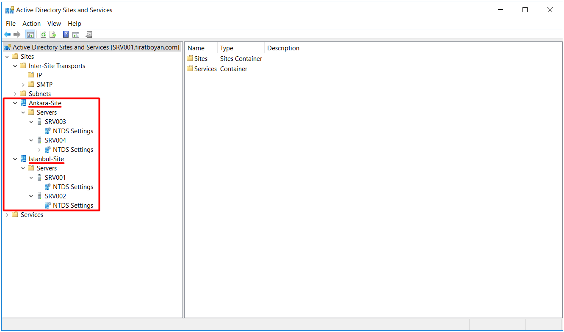Select Servers folder icon under Ankara-Site
The width and height of the screenshot is (564, 332).
[x=31, y=112]
